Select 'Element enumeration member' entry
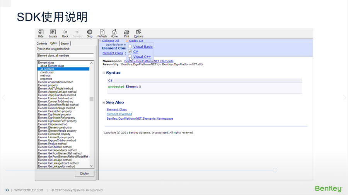The height and width of the screenshot is (195, 348). coord(55,82)
